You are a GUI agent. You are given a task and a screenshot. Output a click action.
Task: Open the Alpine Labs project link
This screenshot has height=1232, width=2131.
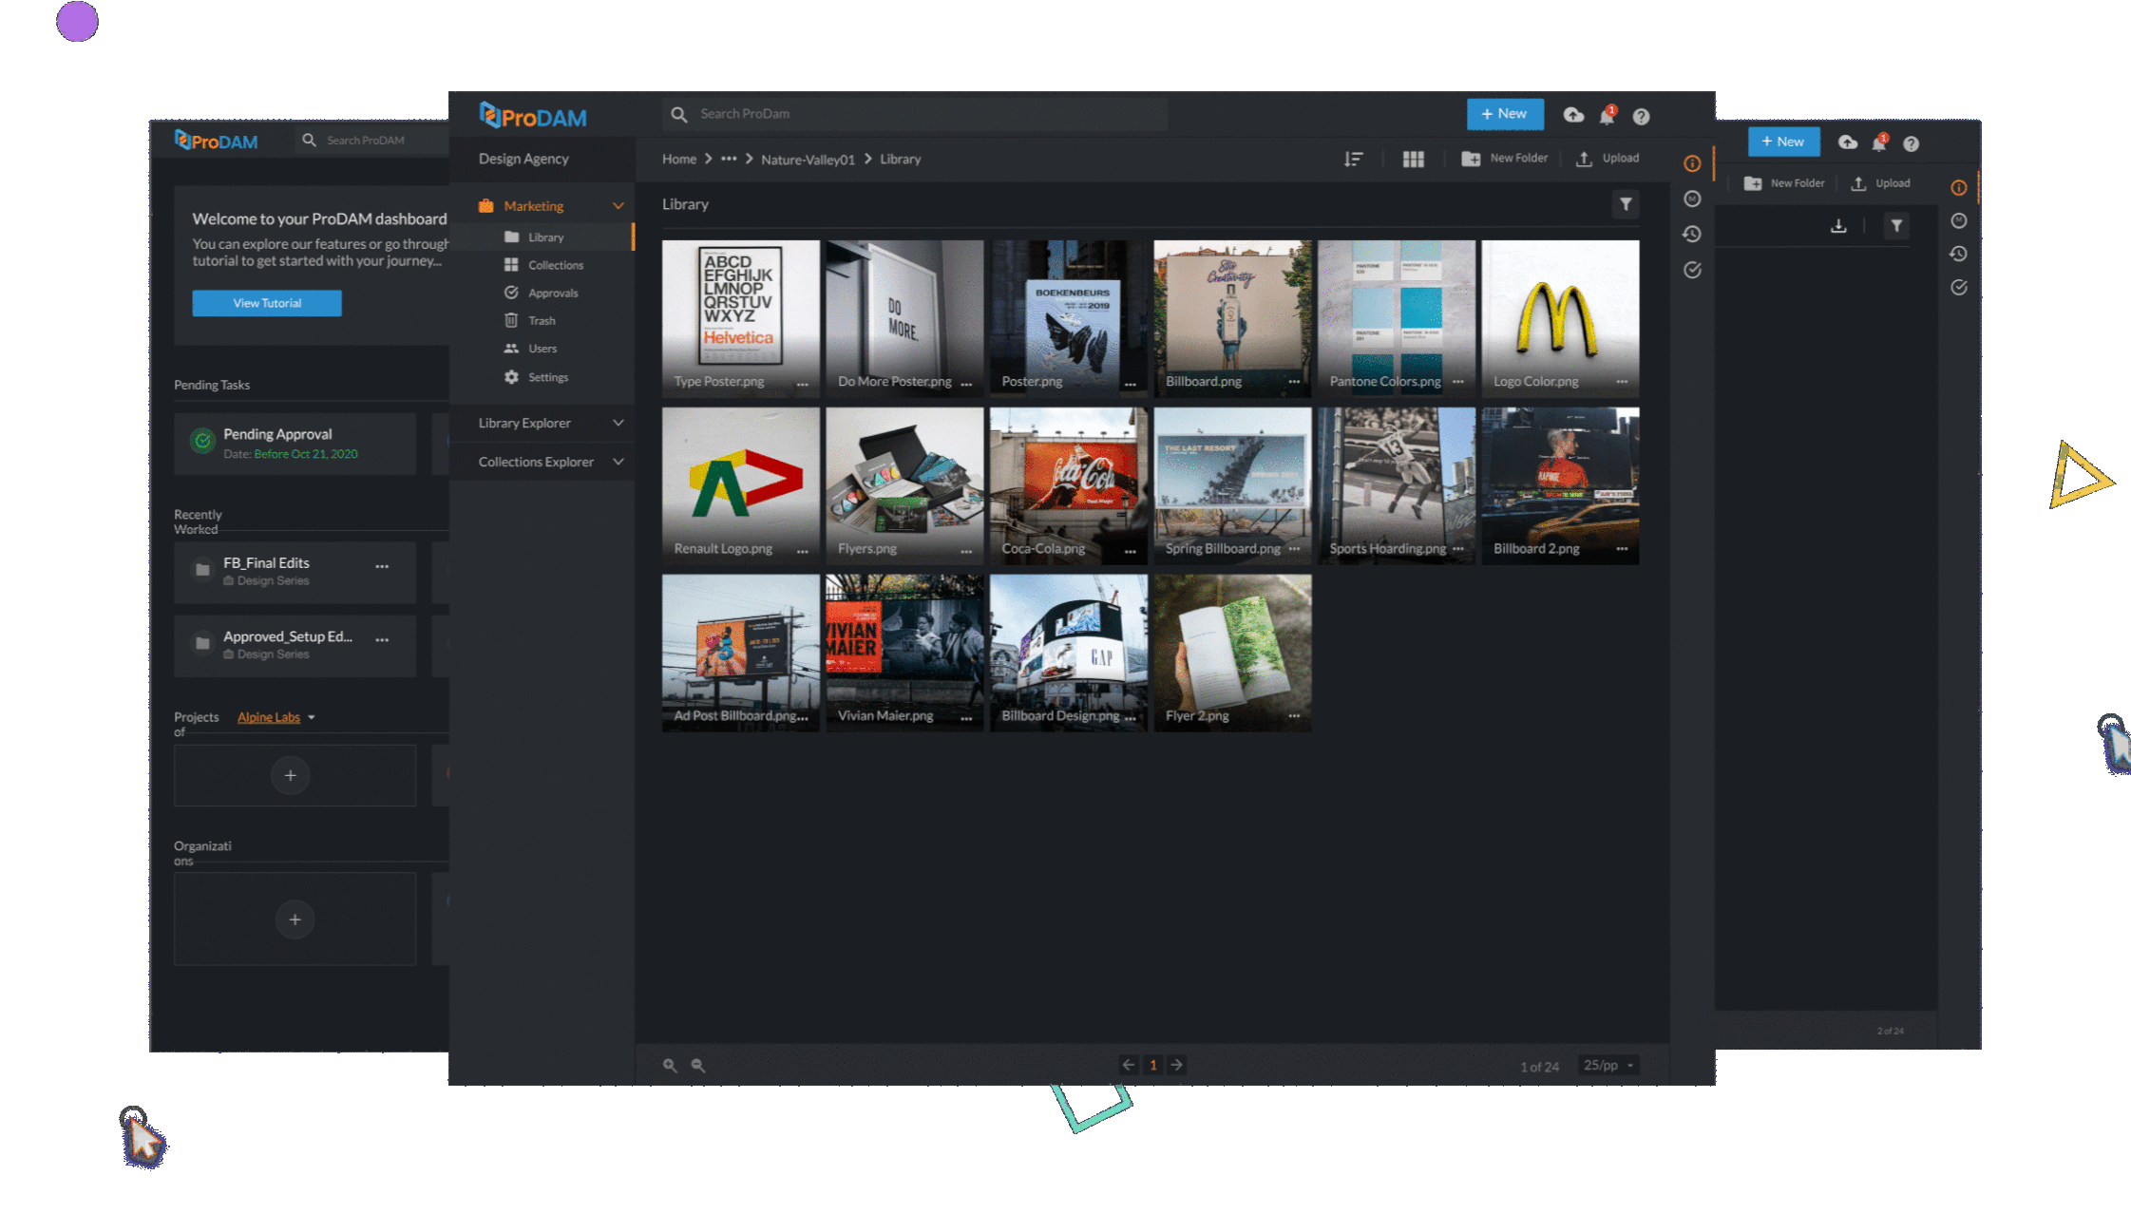click(269, 717)
